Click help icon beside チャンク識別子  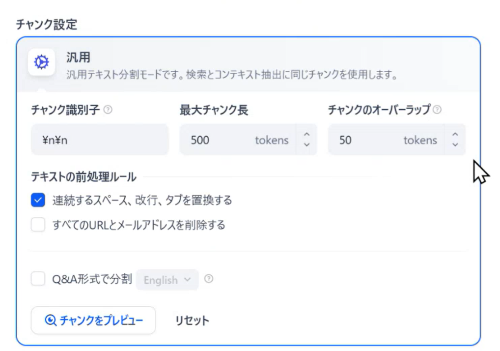pyautogui.click(x=108, y=110)
